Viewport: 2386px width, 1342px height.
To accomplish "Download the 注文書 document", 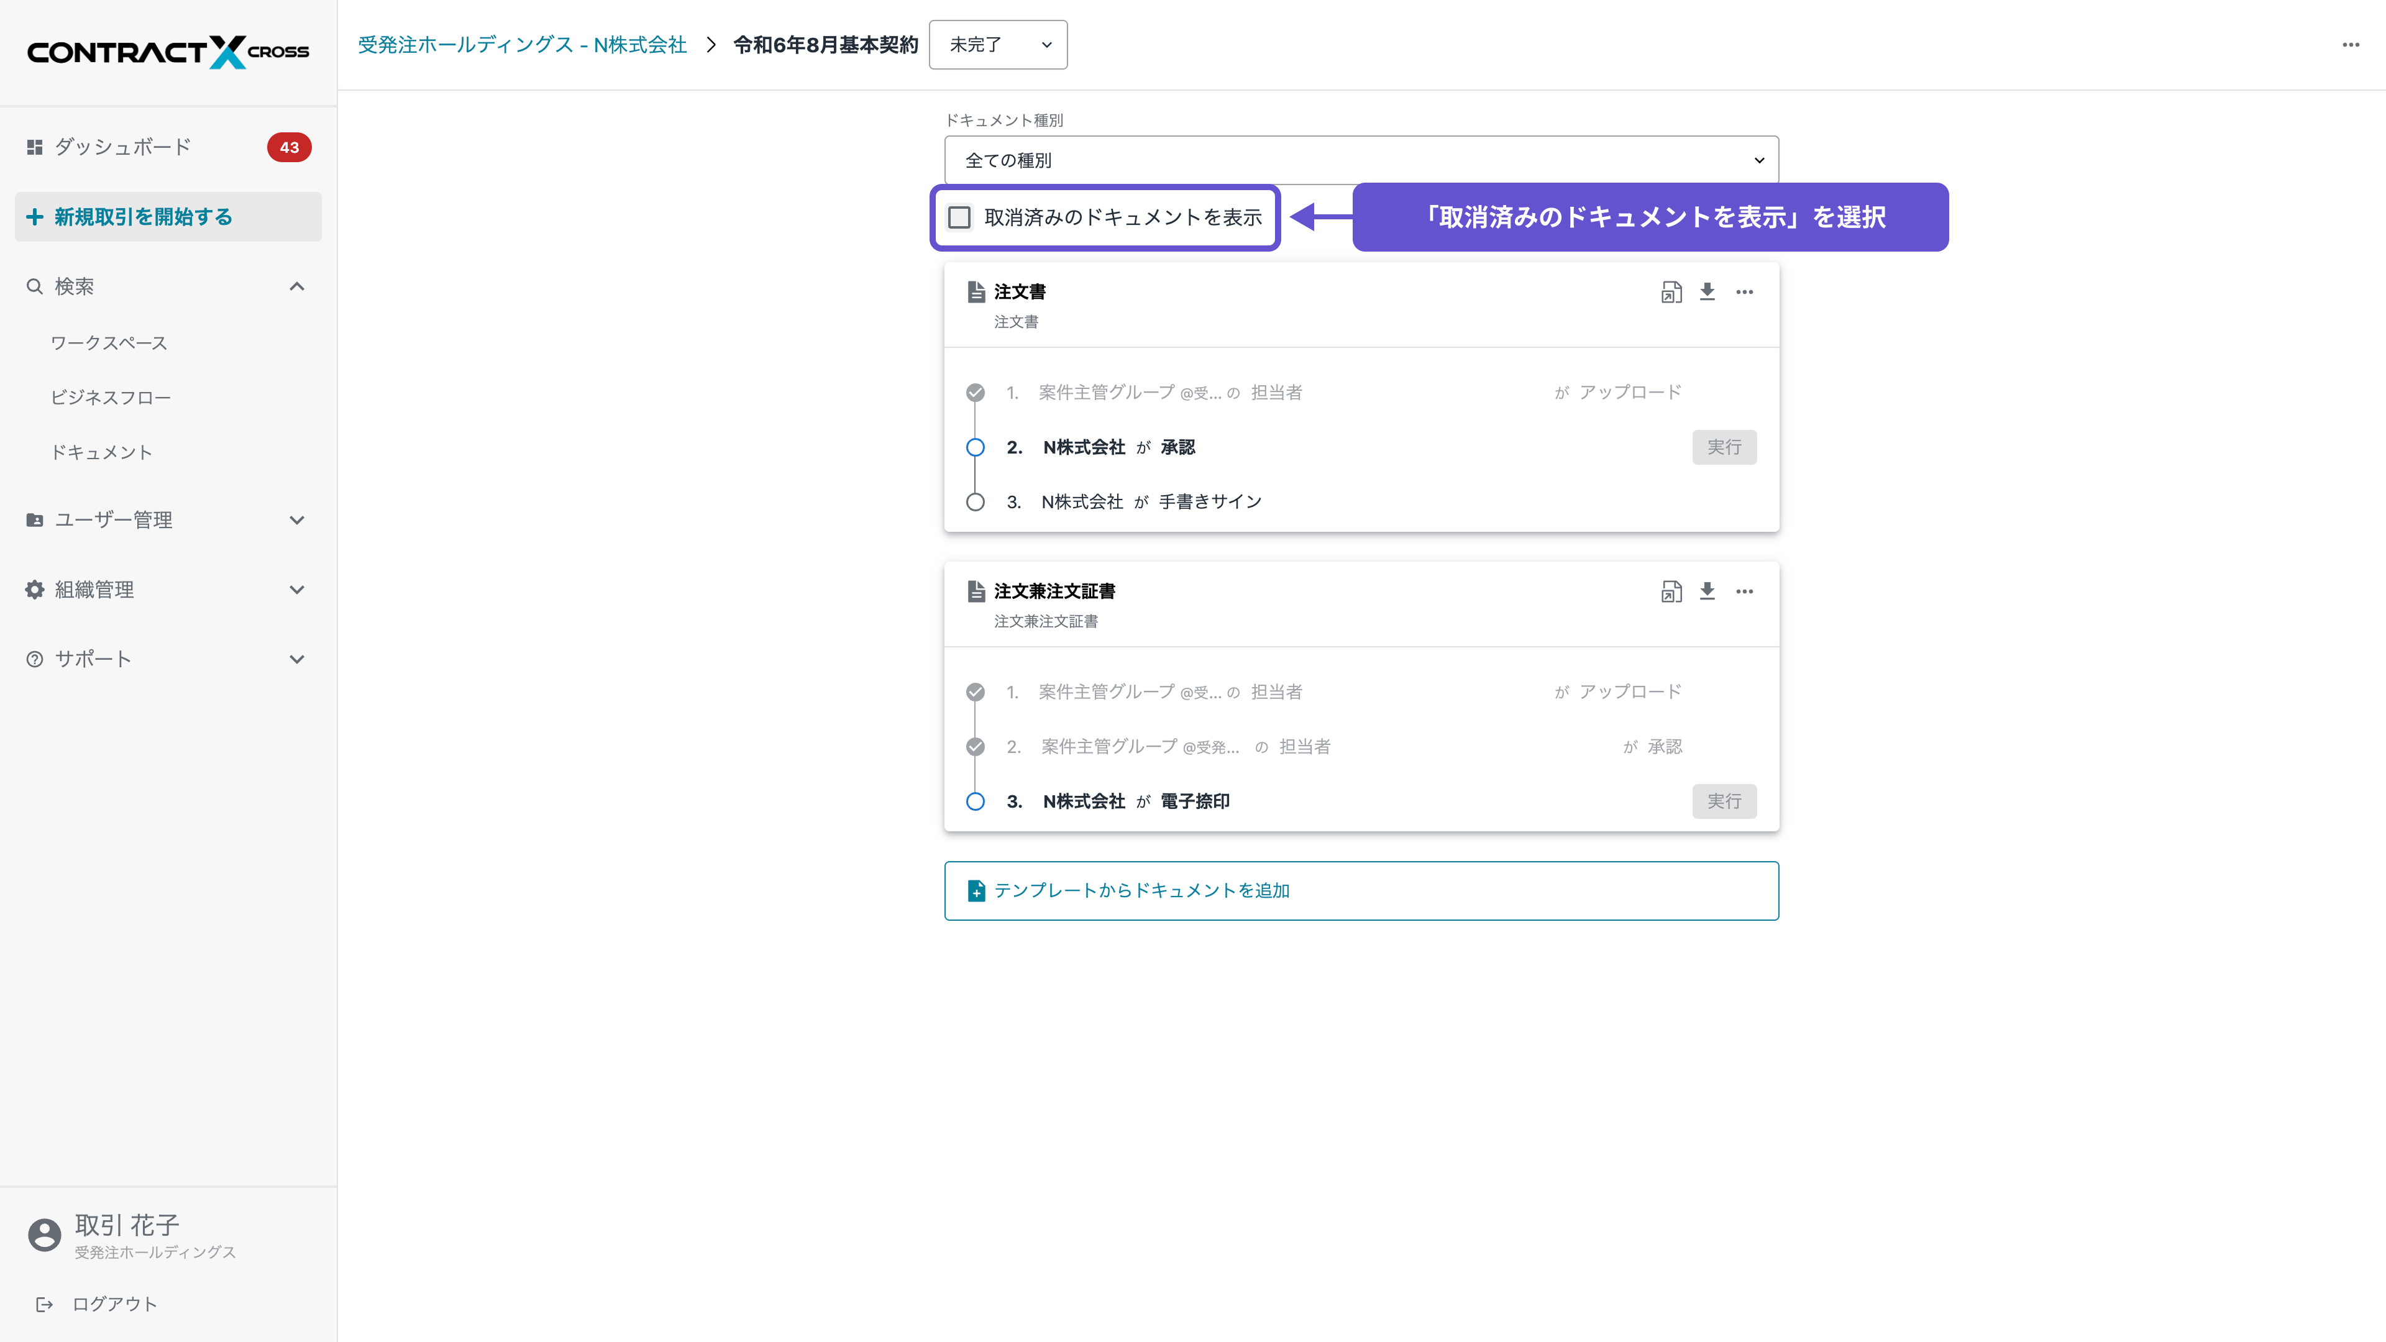I will pos(1707,292).
